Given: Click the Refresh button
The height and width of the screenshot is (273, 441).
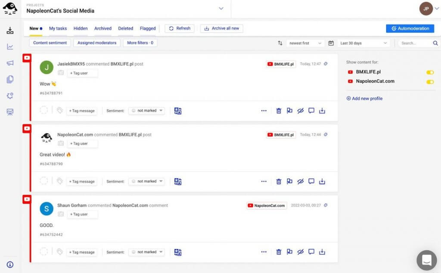Looking at the screenshot, I should (x=180, y=28).
